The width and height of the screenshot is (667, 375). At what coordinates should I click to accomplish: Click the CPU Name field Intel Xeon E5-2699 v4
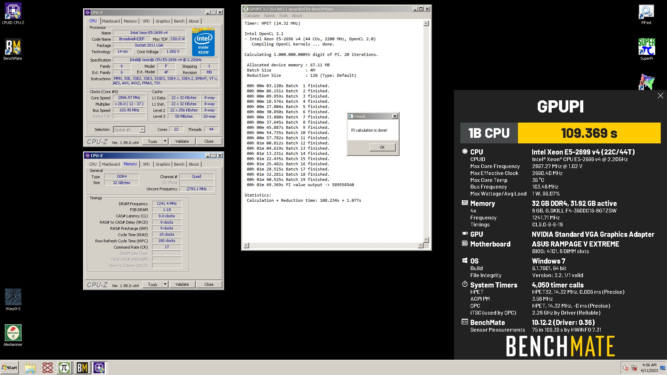pos(149,33)
